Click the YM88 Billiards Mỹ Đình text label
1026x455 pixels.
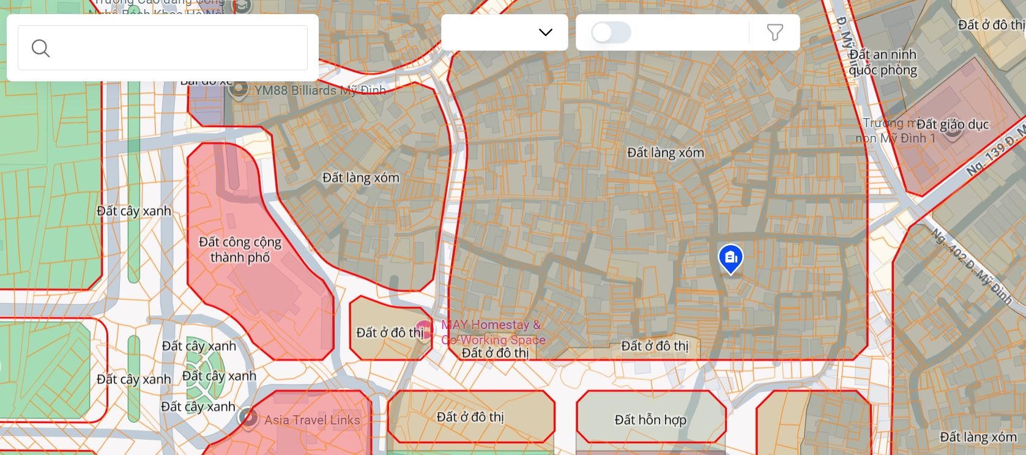[320, 91]
